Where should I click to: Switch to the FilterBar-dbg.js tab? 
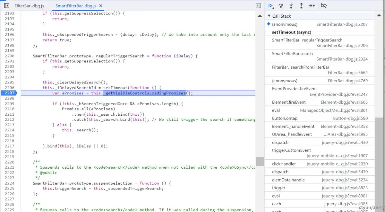click(x=29, y=6)
